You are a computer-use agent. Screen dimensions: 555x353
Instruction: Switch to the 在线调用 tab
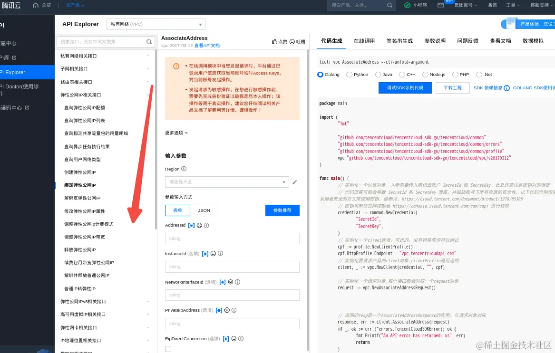pos(364,41)
